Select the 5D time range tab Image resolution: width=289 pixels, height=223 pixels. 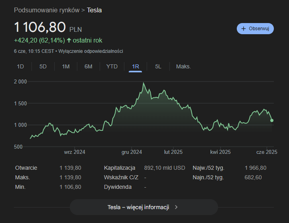(43, 66)
